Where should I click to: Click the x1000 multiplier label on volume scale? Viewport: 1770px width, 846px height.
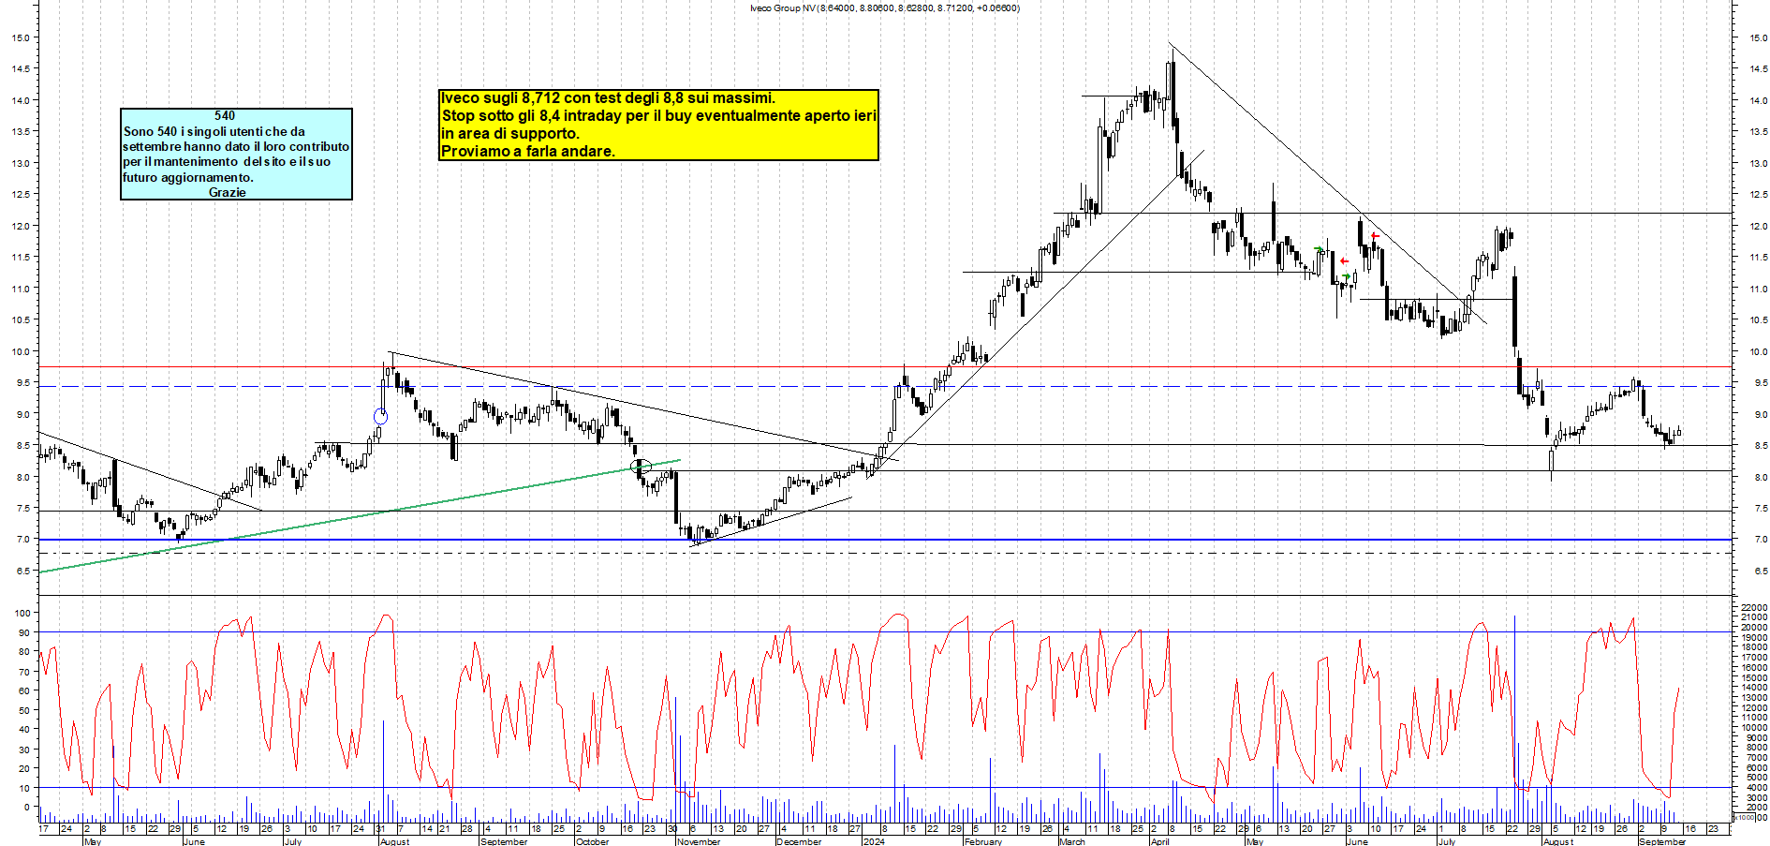(1744, 818)
